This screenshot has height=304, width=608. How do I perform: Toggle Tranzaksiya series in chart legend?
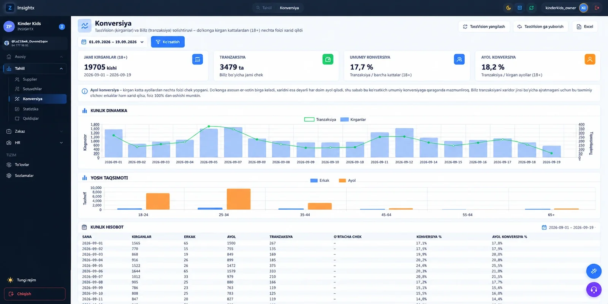pos(320,119)
